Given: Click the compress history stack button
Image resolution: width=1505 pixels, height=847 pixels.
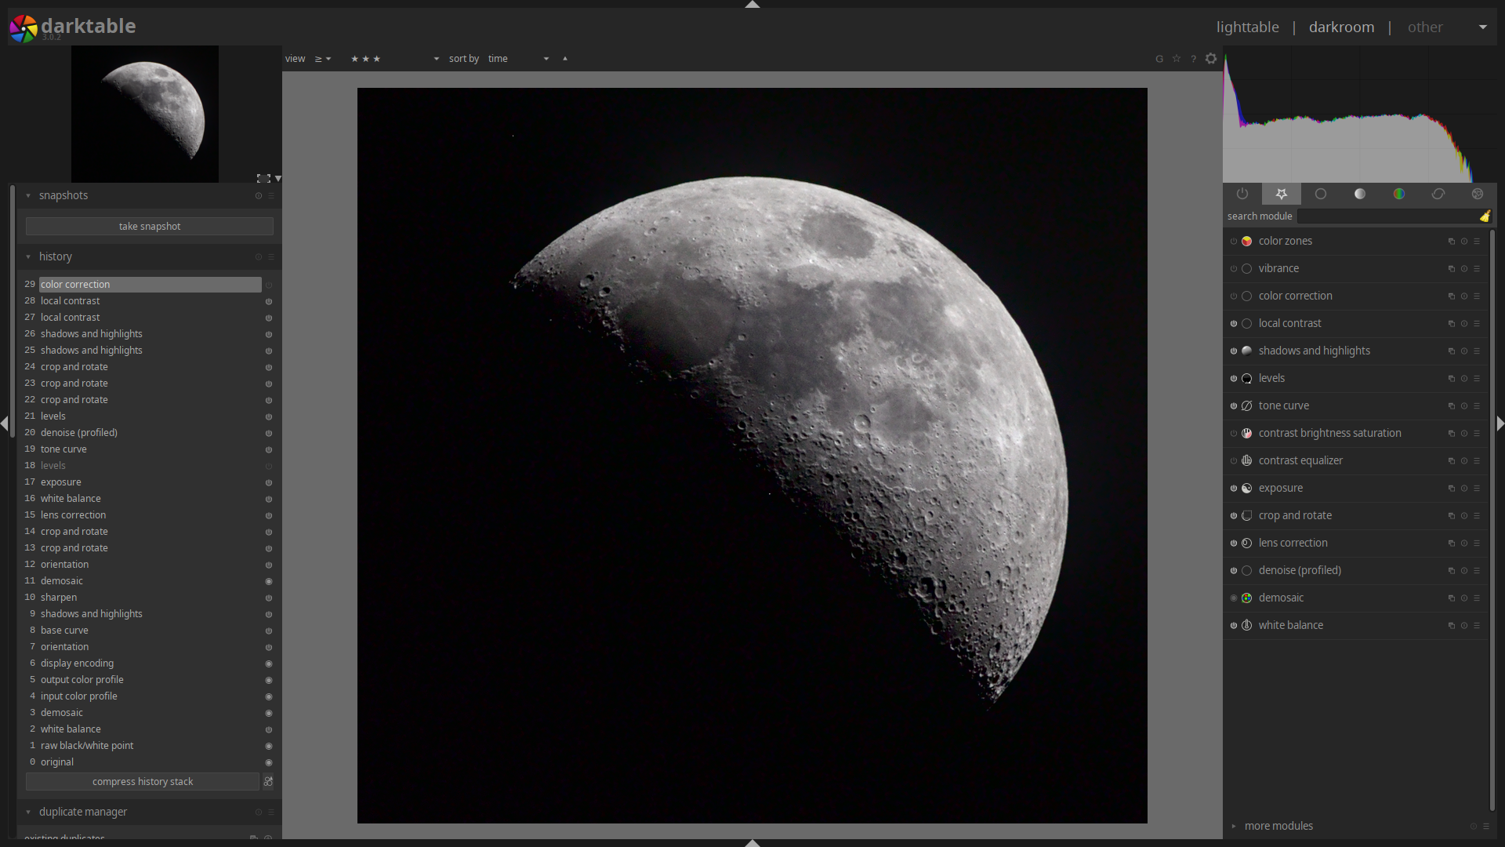Looking at the screenshot, I should [142, 781].
